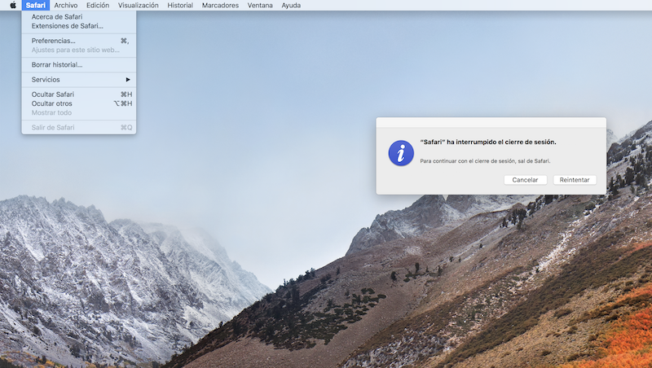Click the Safari menu title
652x368 pixels.
coord(36,5)
